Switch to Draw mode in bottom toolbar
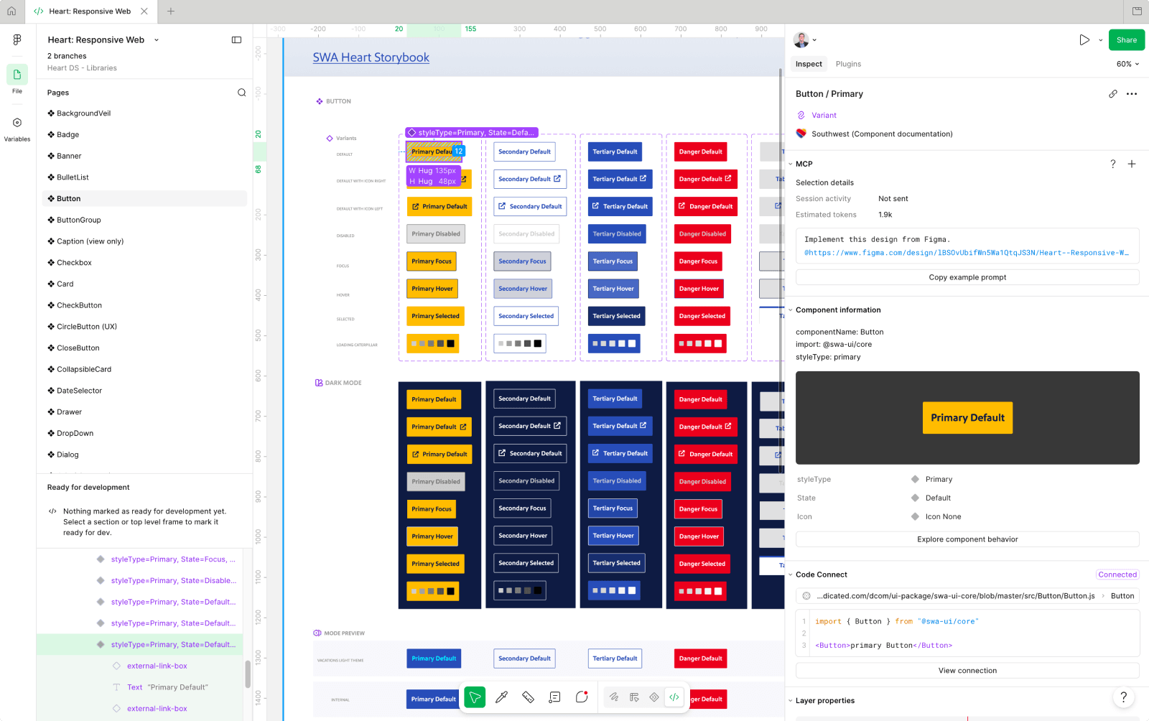1149x721 pixels. point(614,697)
